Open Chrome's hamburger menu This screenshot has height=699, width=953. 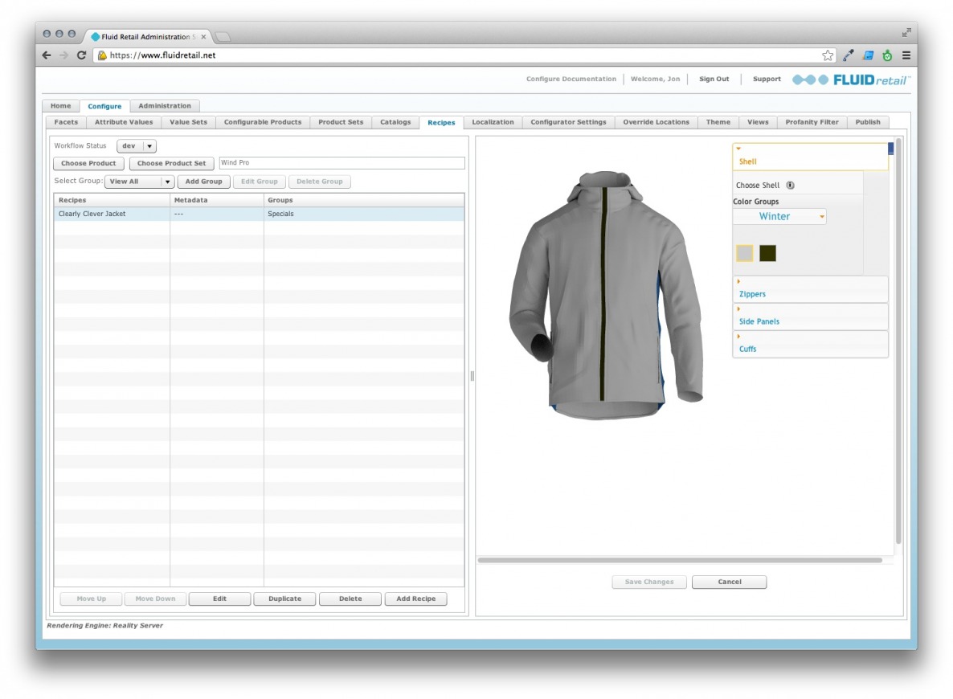906,55
